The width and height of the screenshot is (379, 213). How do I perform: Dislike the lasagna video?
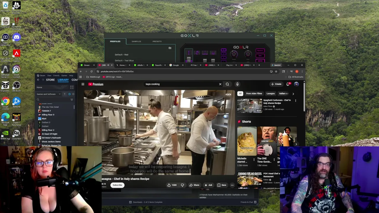tap(182, 185)
